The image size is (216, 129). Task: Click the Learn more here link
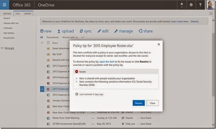(180, 21)
